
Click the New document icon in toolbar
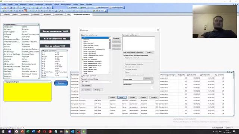tap(3, 7)
